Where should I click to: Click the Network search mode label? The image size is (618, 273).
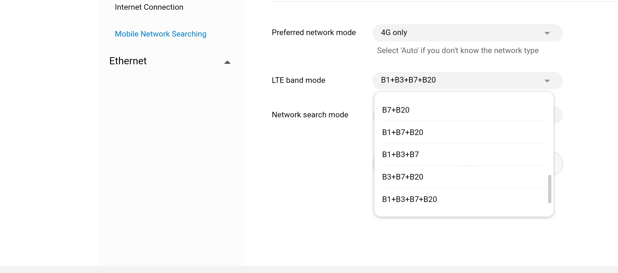310,115
